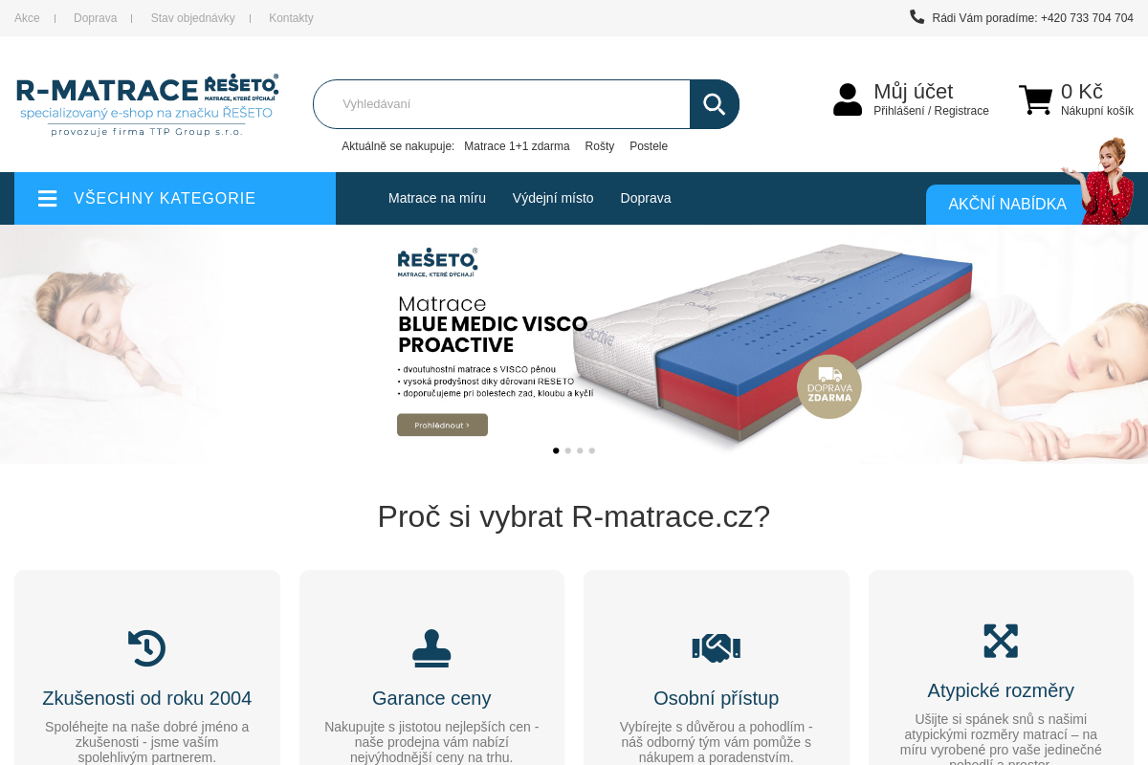Click the Rošty quick link

click(600, 146)
